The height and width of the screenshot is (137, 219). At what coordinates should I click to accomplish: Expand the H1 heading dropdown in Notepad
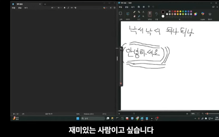point(53,8)
